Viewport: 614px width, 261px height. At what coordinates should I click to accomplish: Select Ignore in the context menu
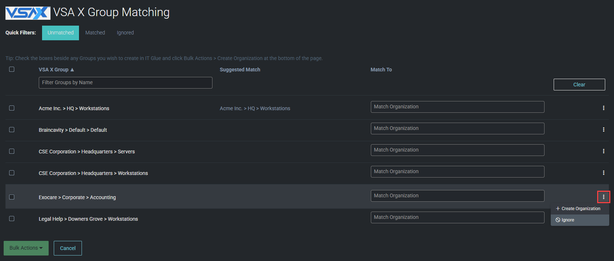(568, 220)
